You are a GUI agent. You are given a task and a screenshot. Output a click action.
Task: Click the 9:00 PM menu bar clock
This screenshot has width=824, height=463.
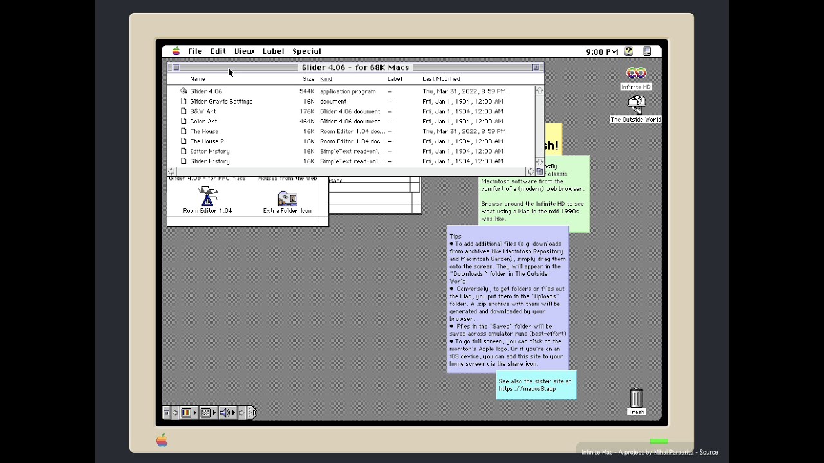(x=602, y=51)
